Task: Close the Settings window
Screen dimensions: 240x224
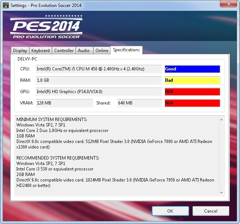Action: (x=229, y=4)
